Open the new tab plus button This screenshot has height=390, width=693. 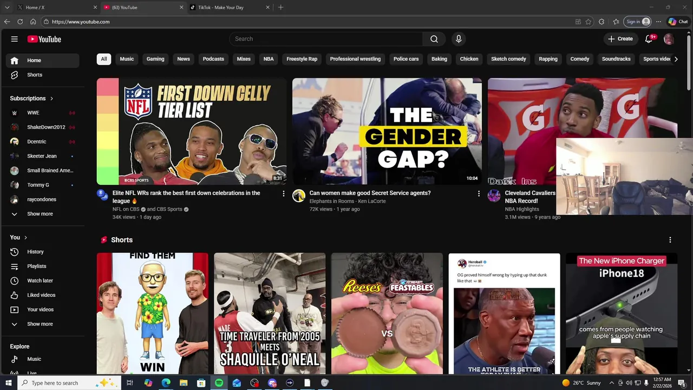(280, 8)
